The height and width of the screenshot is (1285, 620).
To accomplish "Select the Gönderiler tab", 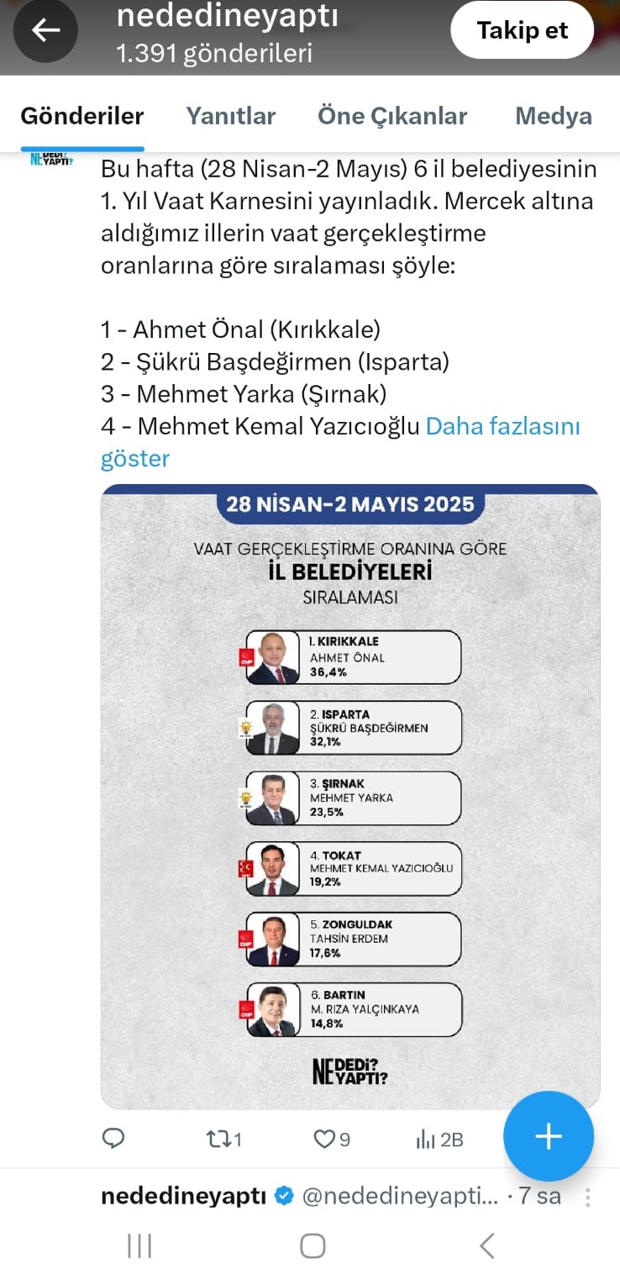I will point(82,116).
